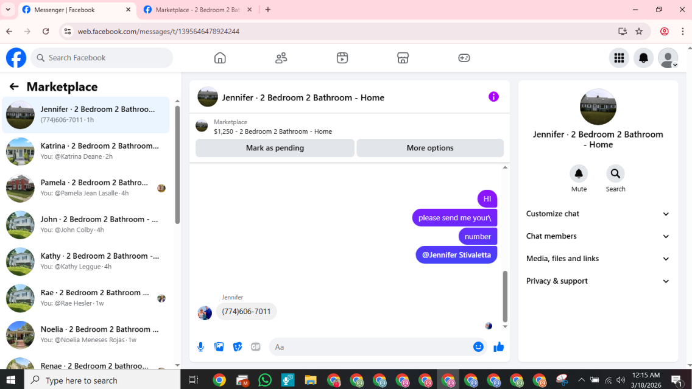
Task: Click the (774)606-7011 phone message
Action: 246,311
